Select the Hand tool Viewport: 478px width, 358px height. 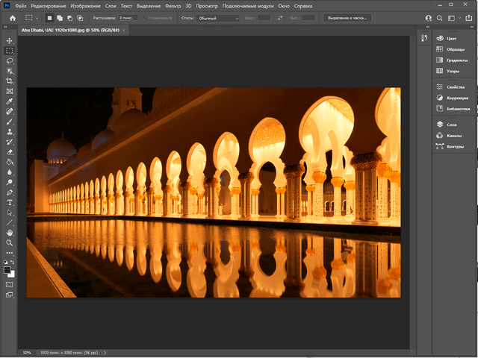coord(10,233)
